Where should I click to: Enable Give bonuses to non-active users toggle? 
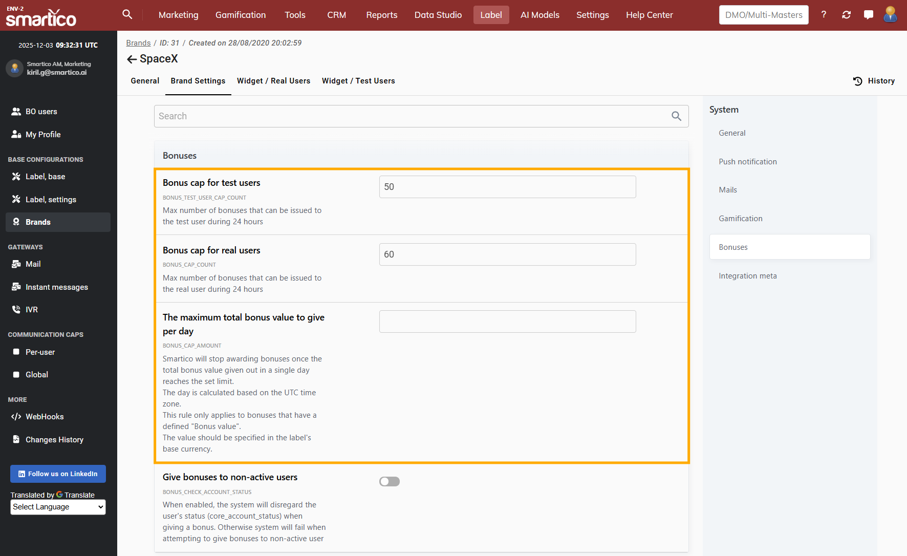click(x=390, y=481)
